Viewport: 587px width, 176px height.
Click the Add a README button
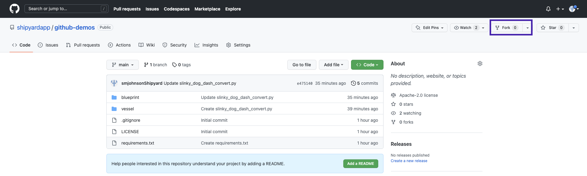[361, 164]
